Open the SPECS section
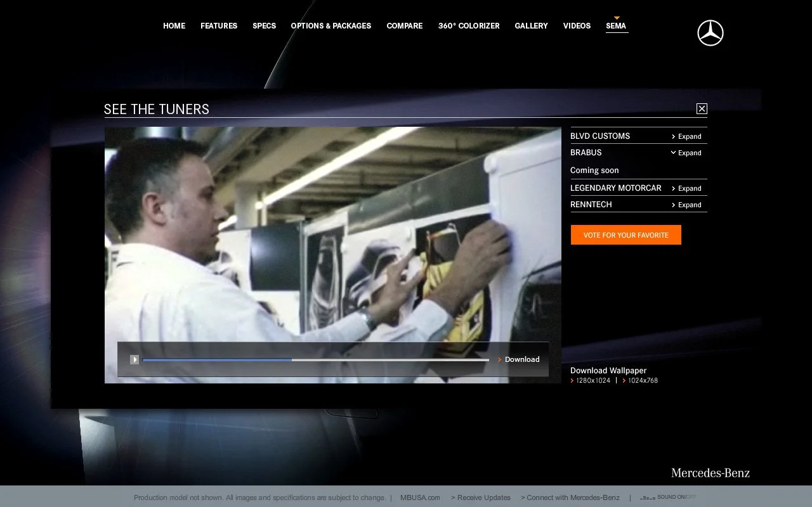812x507 pixels. 265,26
